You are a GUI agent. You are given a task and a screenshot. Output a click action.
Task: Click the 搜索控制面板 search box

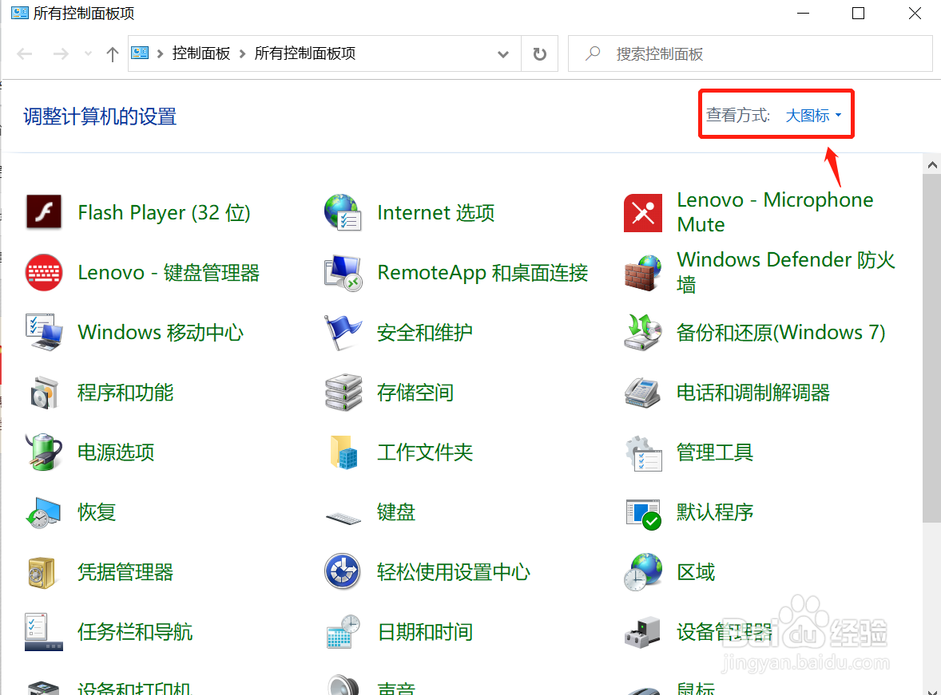(x=750, y=54)
